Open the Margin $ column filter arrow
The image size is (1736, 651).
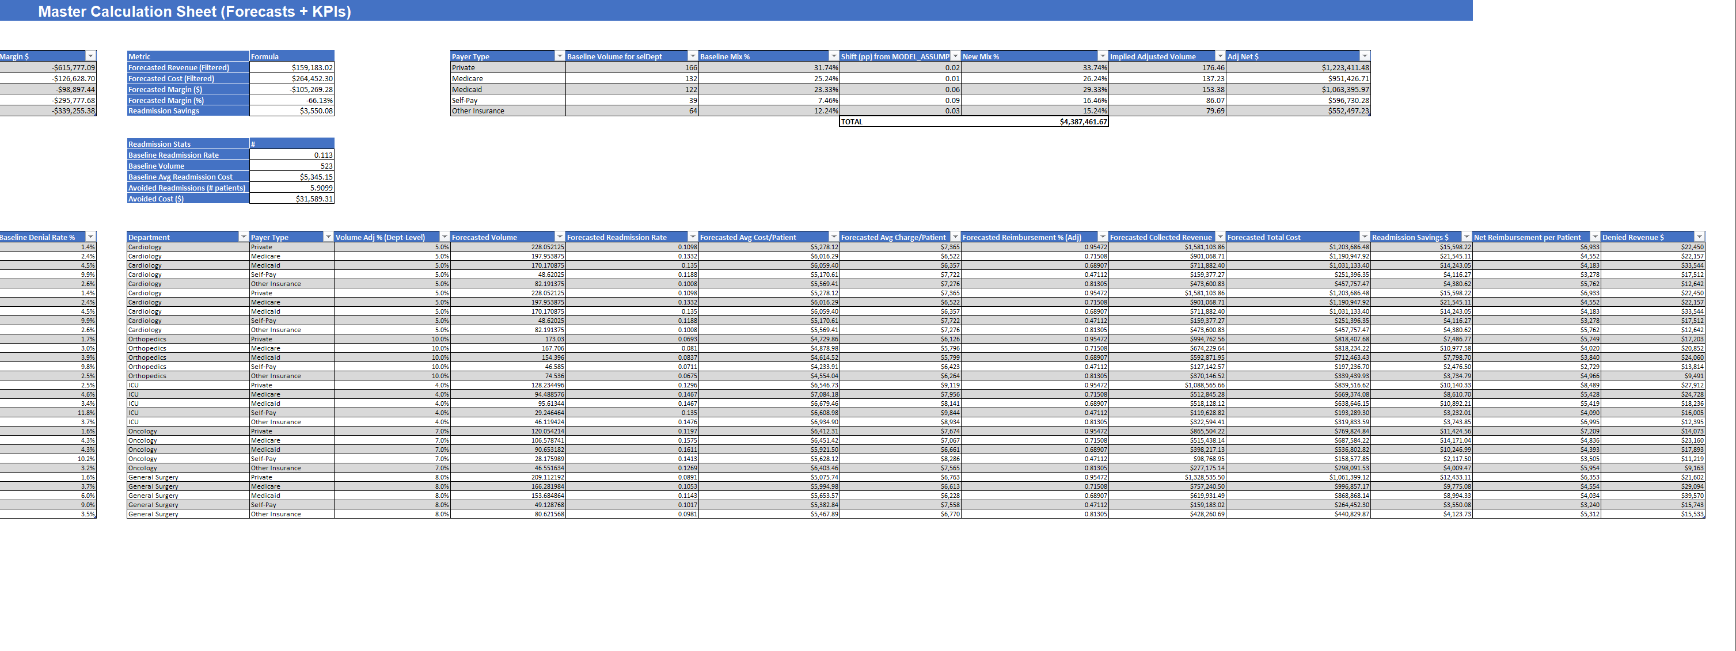click(90, 56)
